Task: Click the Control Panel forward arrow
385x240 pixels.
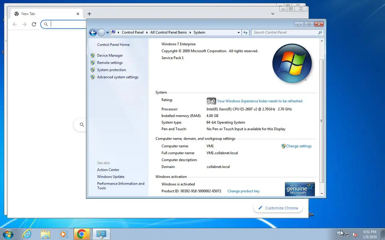Action: click(x=102, y=32)
